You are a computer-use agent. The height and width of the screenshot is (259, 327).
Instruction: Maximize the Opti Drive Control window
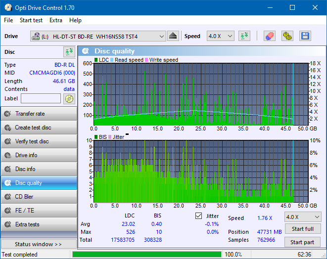click(292, 8)
